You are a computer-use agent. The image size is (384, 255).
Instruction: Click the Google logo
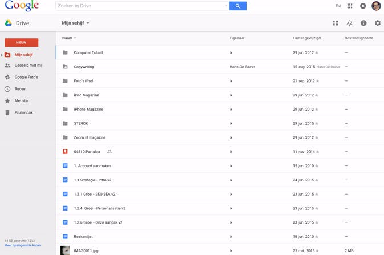coord(22,6)
